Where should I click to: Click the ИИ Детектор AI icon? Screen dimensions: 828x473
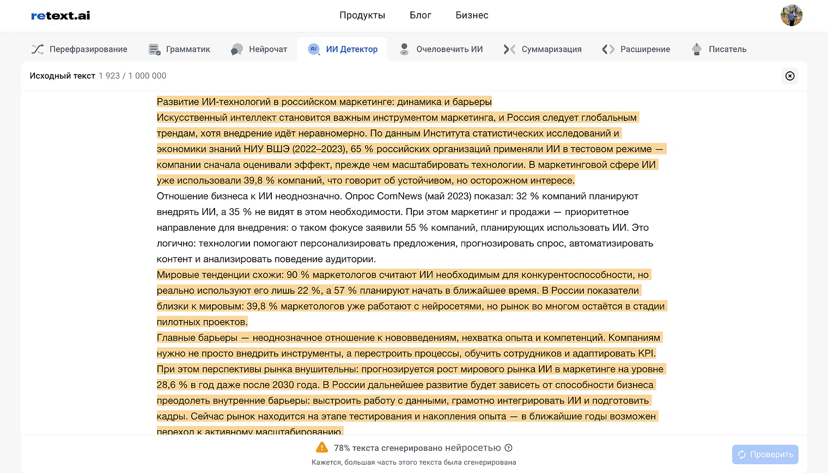[x=314, y=49]
